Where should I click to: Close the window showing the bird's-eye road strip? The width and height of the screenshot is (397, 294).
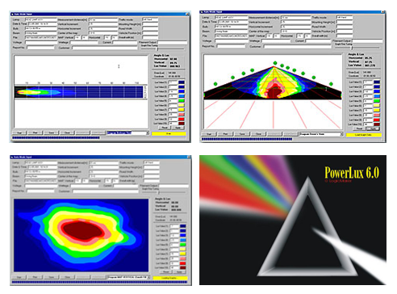pos(187,14)
